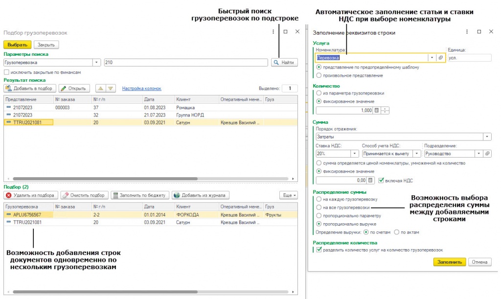Click the yellow Заполнить button
The height and width of the screenshot is (299, 501).
450,262
